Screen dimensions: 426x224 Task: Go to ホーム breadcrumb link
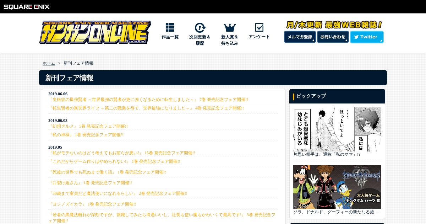point(49,63)
